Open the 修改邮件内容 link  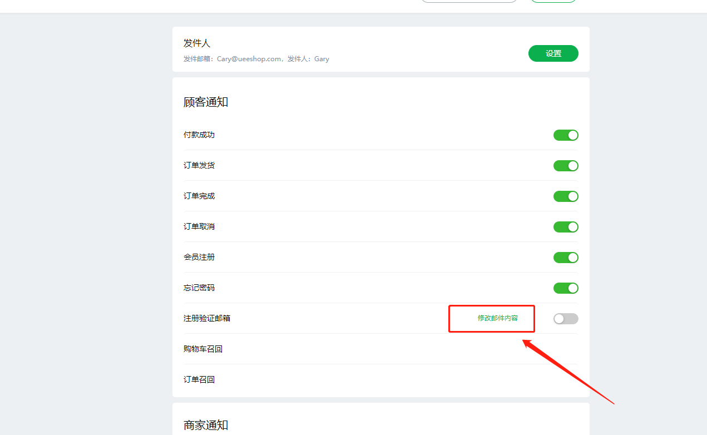497,318
